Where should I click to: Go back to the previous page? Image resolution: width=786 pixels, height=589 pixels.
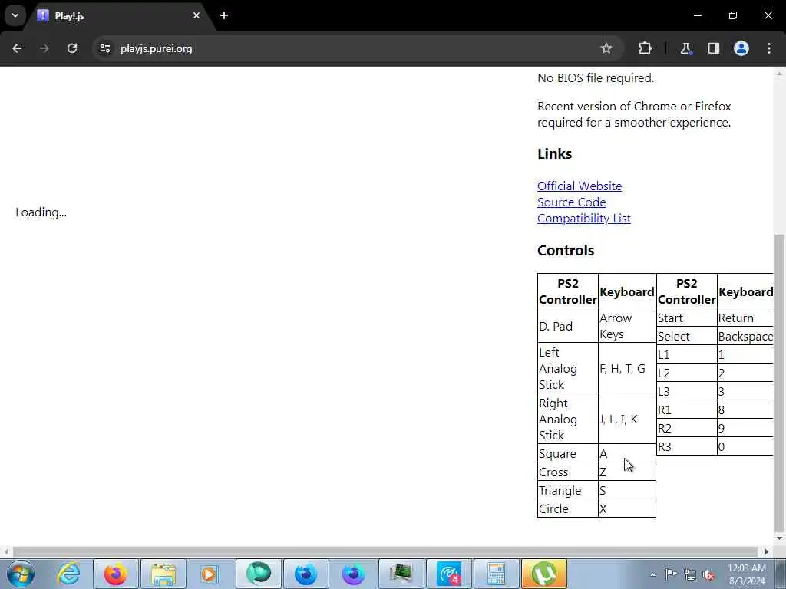click(17, 48)
